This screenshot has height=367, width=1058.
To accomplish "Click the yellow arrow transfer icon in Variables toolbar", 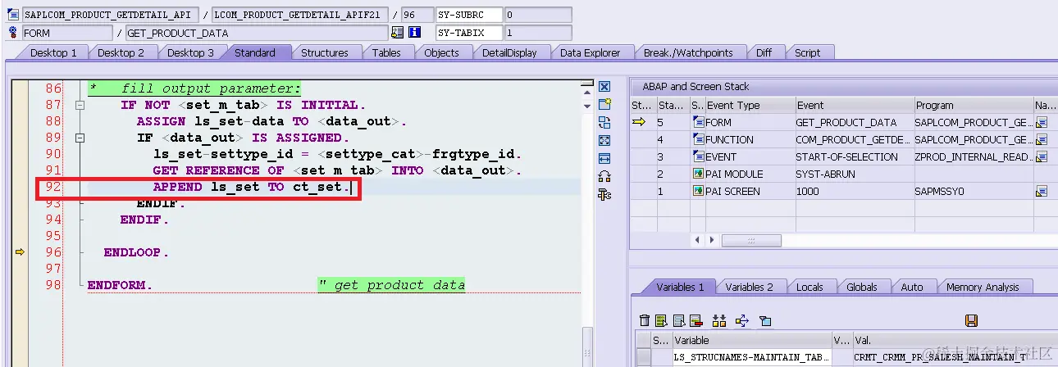I will [742, 320].
